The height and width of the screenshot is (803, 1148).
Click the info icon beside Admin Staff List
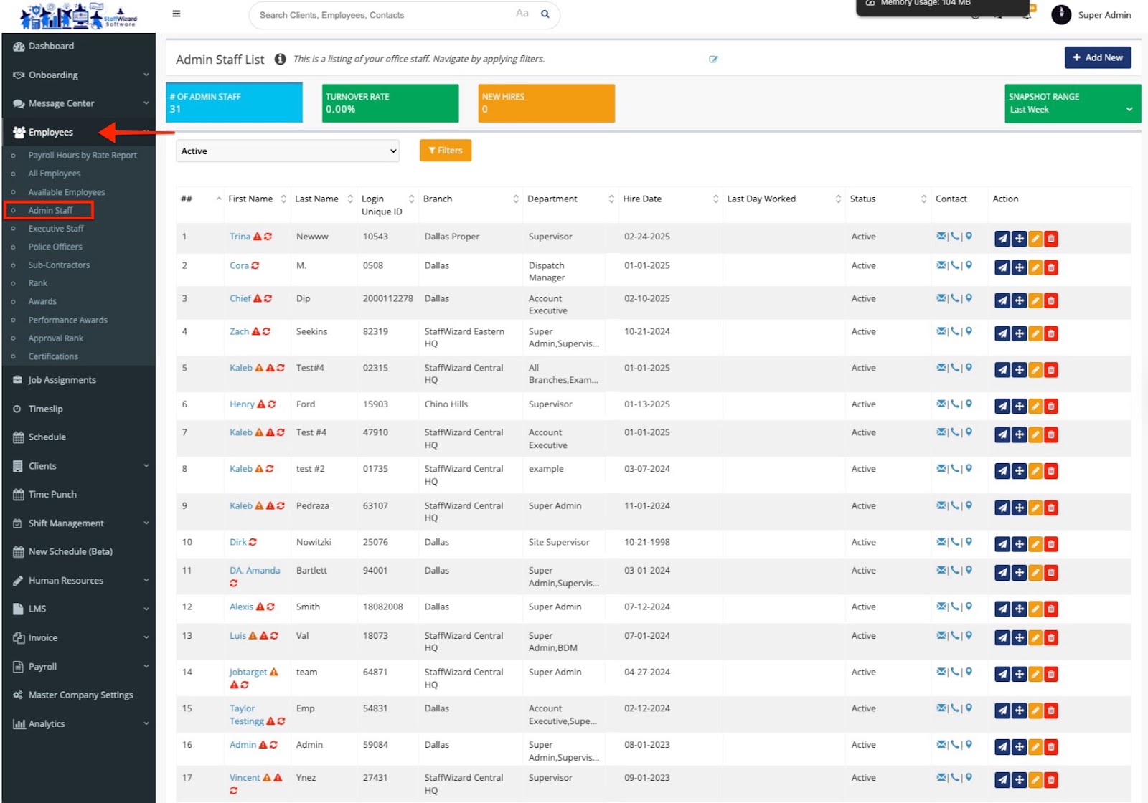[x=280, y=59]
